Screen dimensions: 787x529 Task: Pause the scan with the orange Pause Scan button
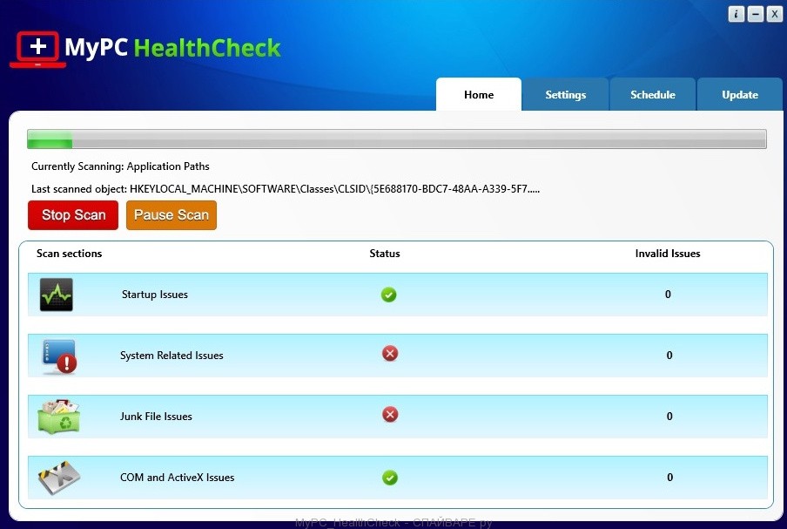coord(172,215)
